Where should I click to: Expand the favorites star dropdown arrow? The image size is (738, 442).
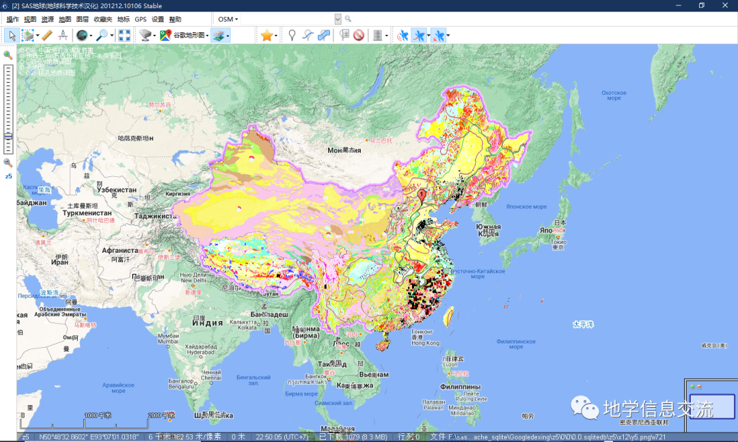click(276, 36)
